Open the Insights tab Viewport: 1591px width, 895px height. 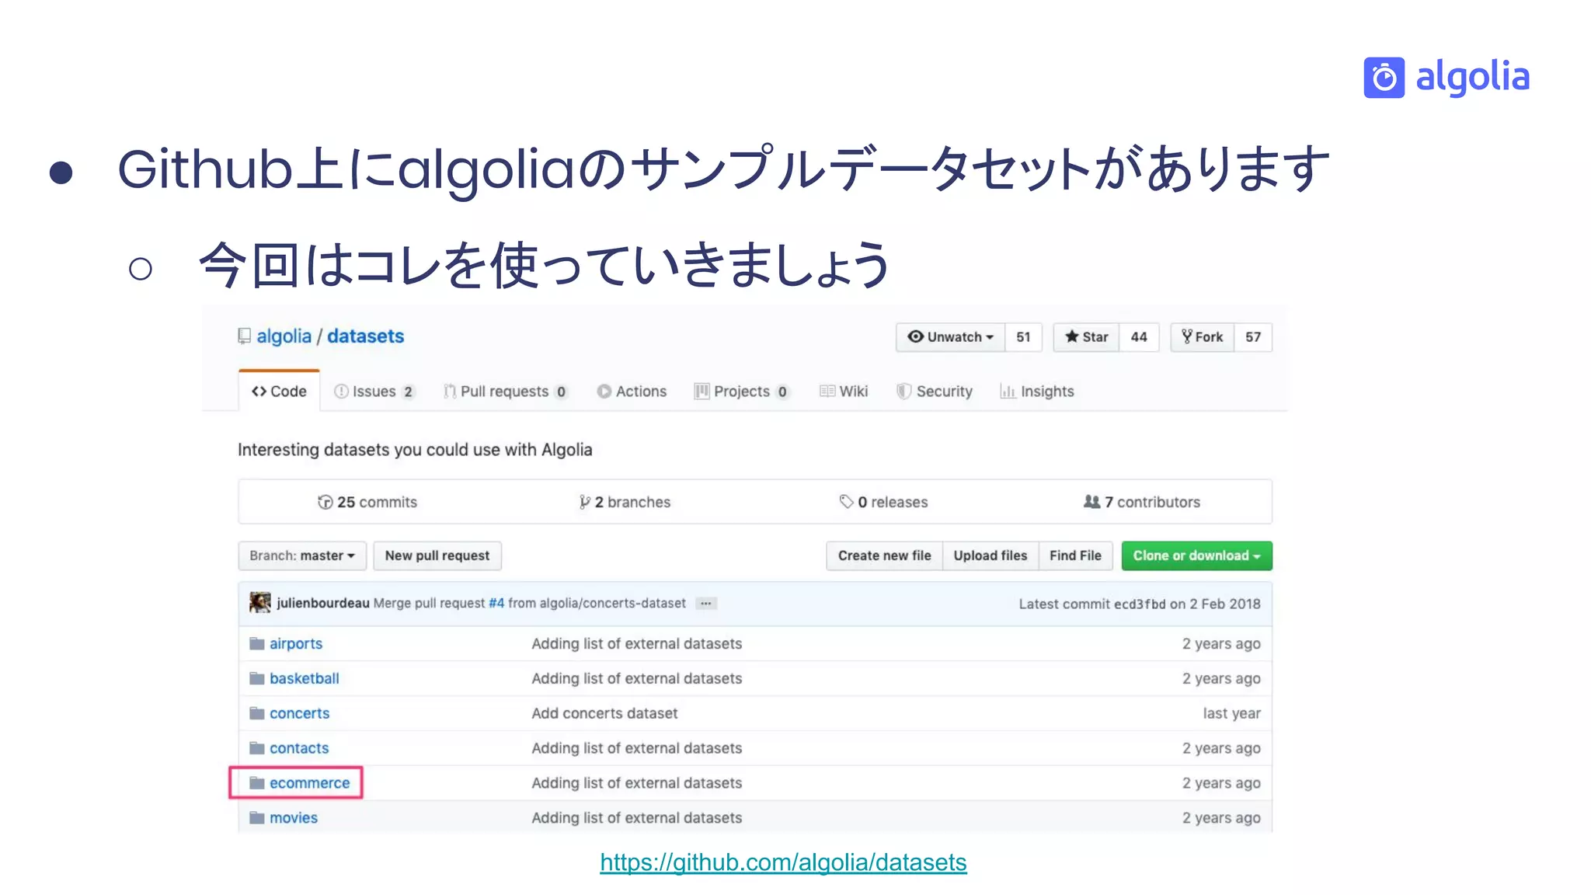1037,392
